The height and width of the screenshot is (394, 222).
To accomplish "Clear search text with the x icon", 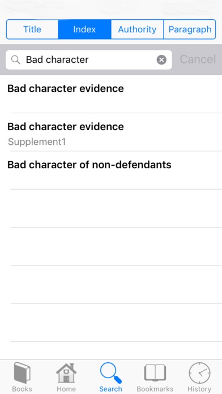I will [x=161, y=60].
